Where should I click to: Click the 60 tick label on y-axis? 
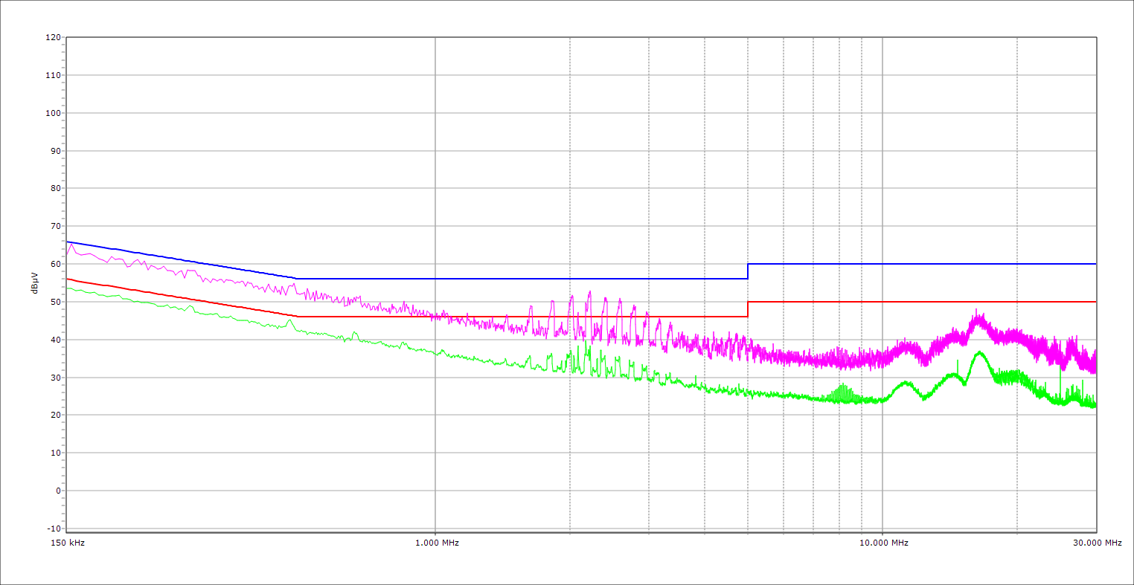[55, 264]
